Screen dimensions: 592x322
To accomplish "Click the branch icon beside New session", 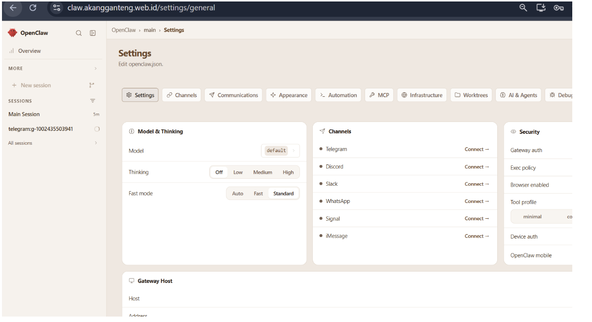I will pyautogui.click(x=92, y=85).
